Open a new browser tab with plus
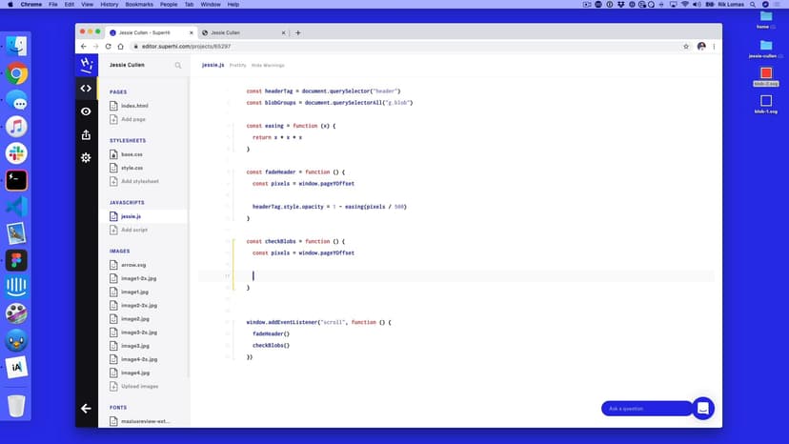 coord(298,32)
